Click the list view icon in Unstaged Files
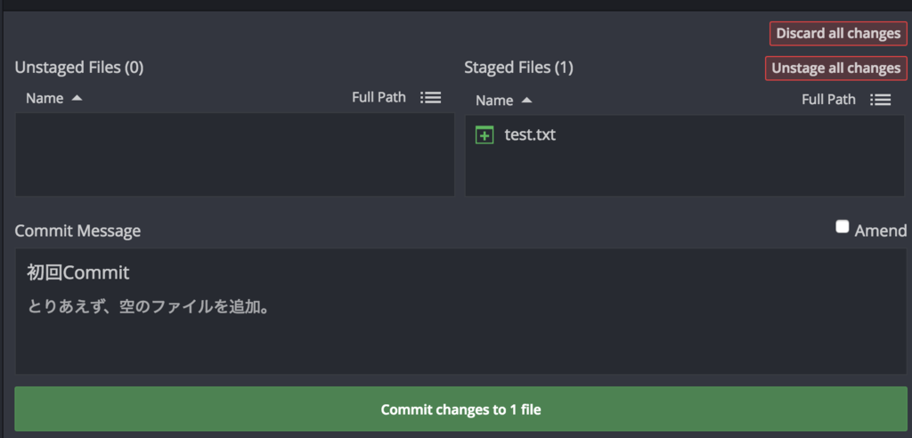This screenshot has width=912, height=438. (430, 97)
